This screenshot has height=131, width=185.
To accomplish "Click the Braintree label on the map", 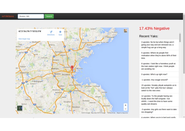I will pos(77,91).
